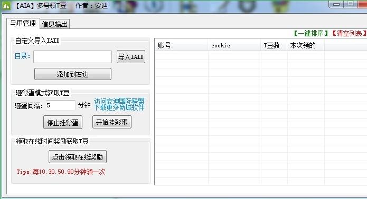The width and height of the screenshot is (367, 199).
Task: Click the Tips 每10.30.50.90分钟领一次 text
Action: pos(61,172)
